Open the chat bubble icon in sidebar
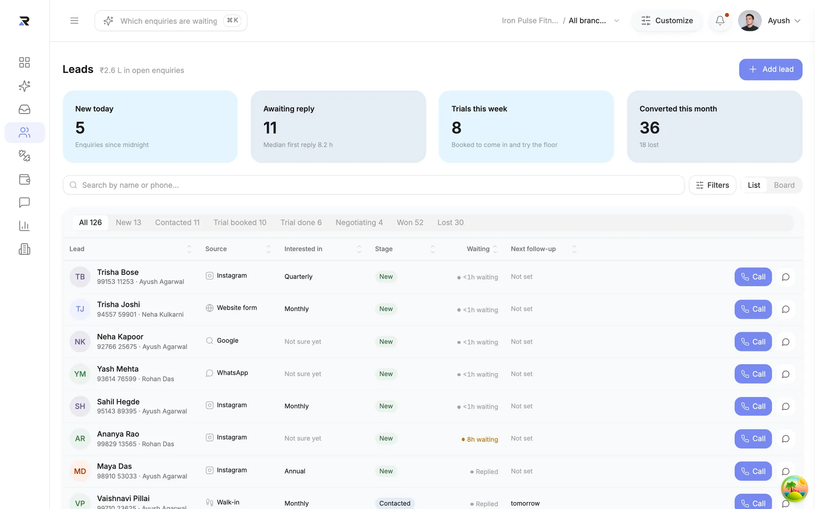Image resolution: width=815 pixels, height=509 pixels. [24, 202]
